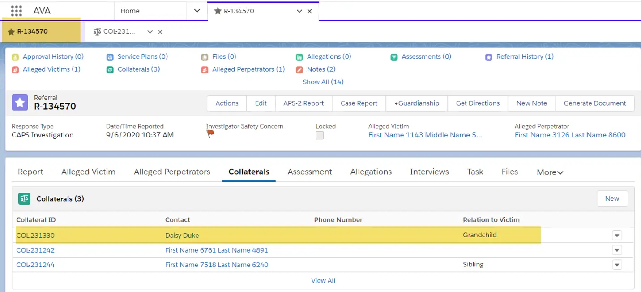Click the Notes (2) link
641x292 pixels.
pos(321,69)
